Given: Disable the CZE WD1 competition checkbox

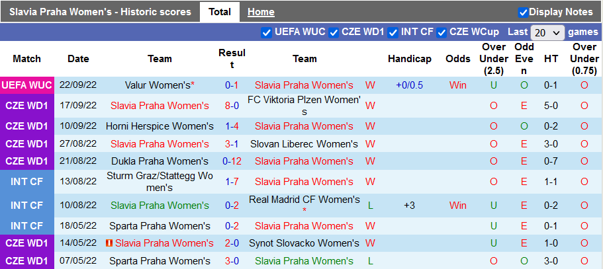Looking at the screenshot, I should [x=334, y=32].
